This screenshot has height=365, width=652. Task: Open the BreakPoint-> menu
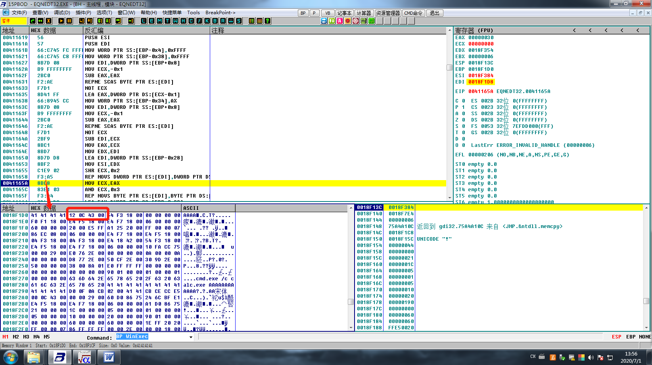221,13
